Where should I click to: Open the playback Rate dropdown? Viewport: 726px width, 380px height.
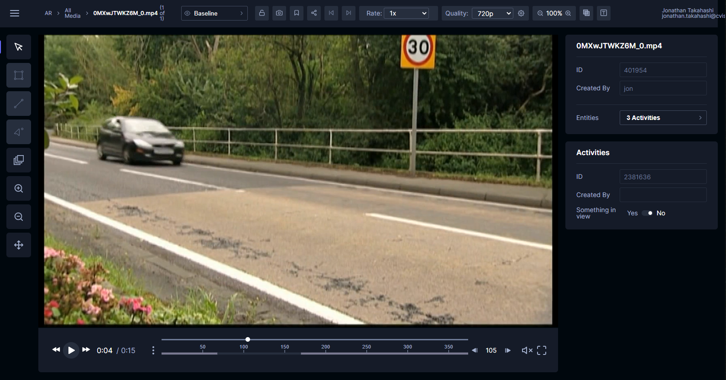pyautogui.click(x=406, y=13)
